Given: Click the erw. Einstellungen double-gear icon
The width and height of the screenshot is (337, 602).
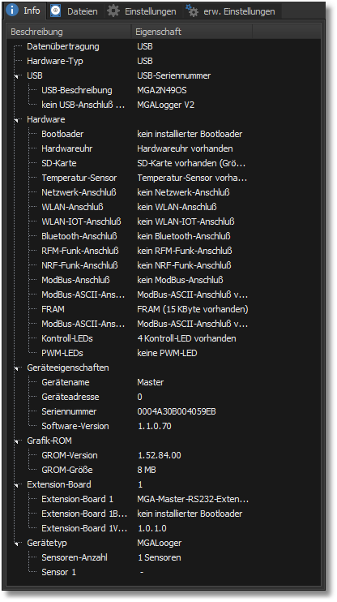Looking at the screenshot, I should 192,11.
